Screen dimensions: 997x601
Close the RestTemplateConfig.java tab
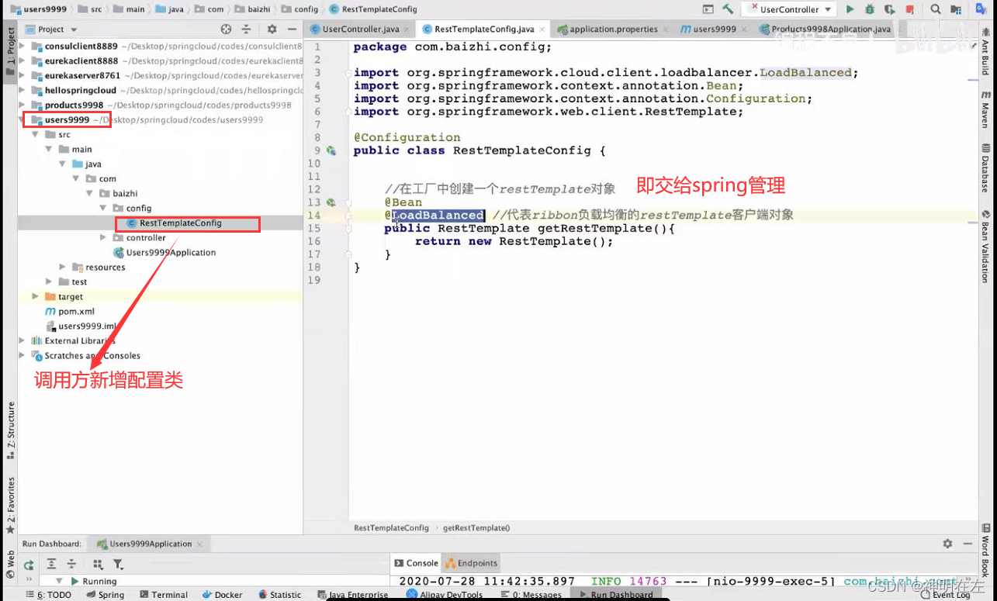[x=541, y=29]
